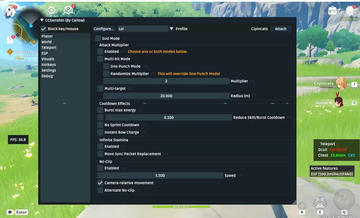Toggle Burst max energy checkbox
This screenshot has height=218, width=360.
(x=100, y=110)
